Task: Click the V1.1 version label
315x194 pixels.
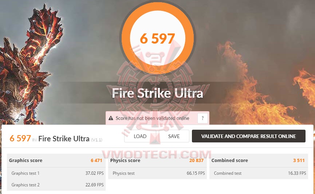Action: 97,140
